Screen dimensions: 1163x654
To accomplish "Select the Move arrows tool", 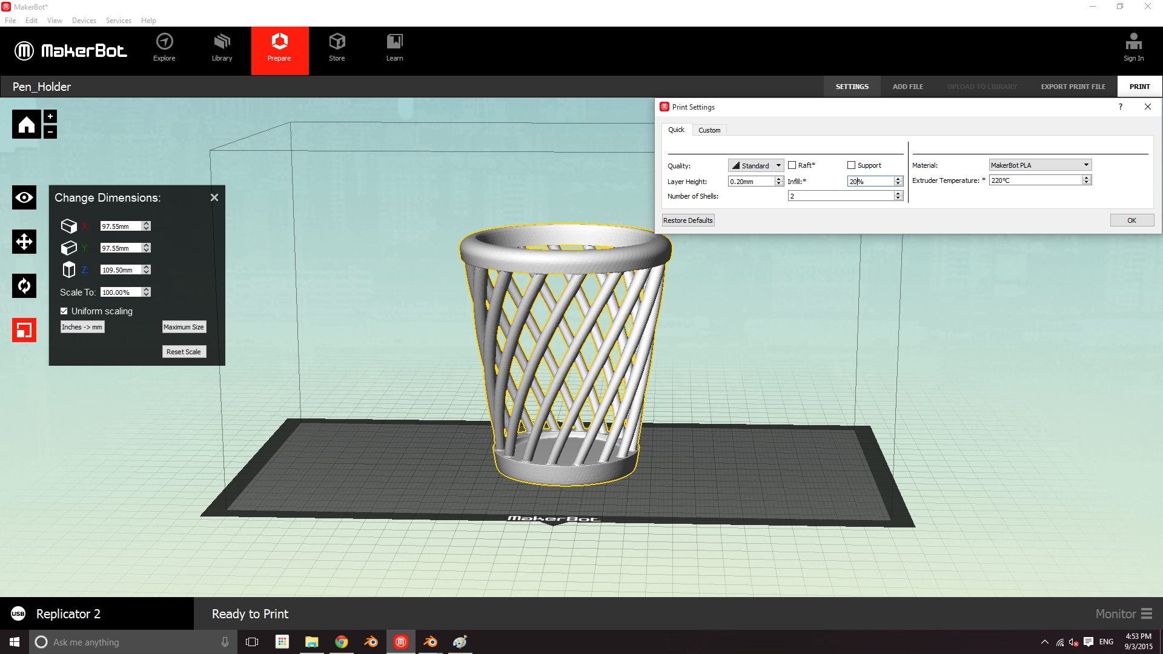I will [x=24, y=242].
